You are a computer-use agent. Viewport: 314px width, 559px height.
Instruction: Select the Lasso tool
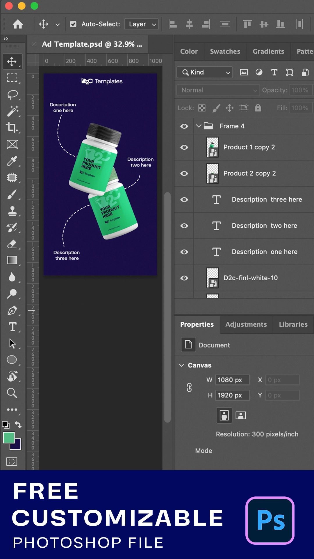(x=12, y=95)
